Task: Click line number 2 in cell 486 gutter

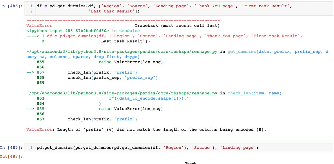Action: click(31, 11)
